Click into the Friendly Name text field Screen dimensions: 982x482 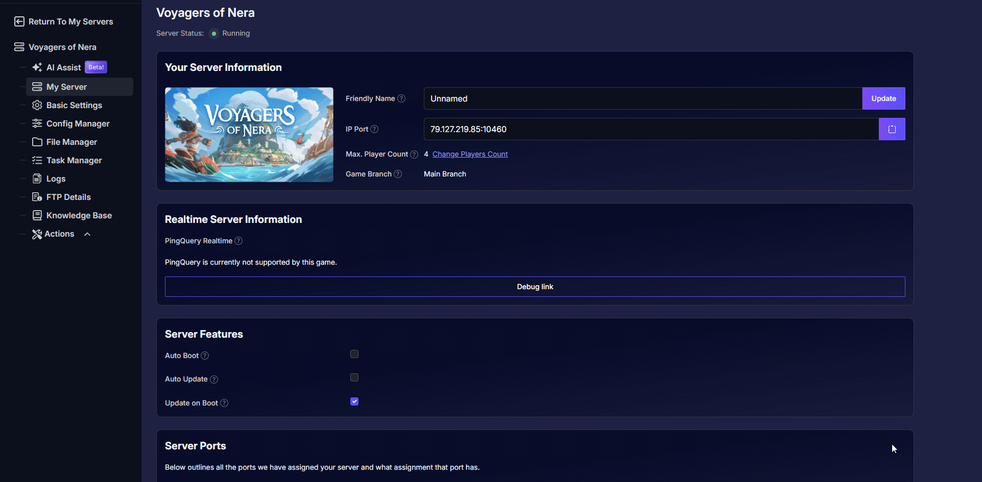tap(642, 98)
